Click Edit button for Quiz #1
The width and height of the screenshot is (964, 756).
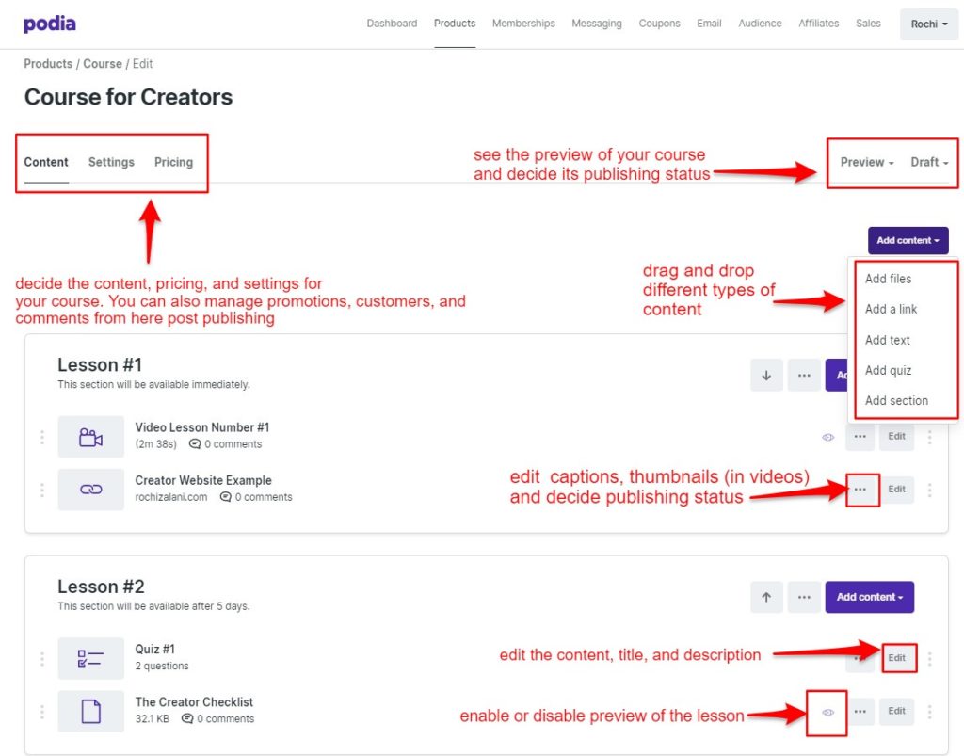point(896,658)
